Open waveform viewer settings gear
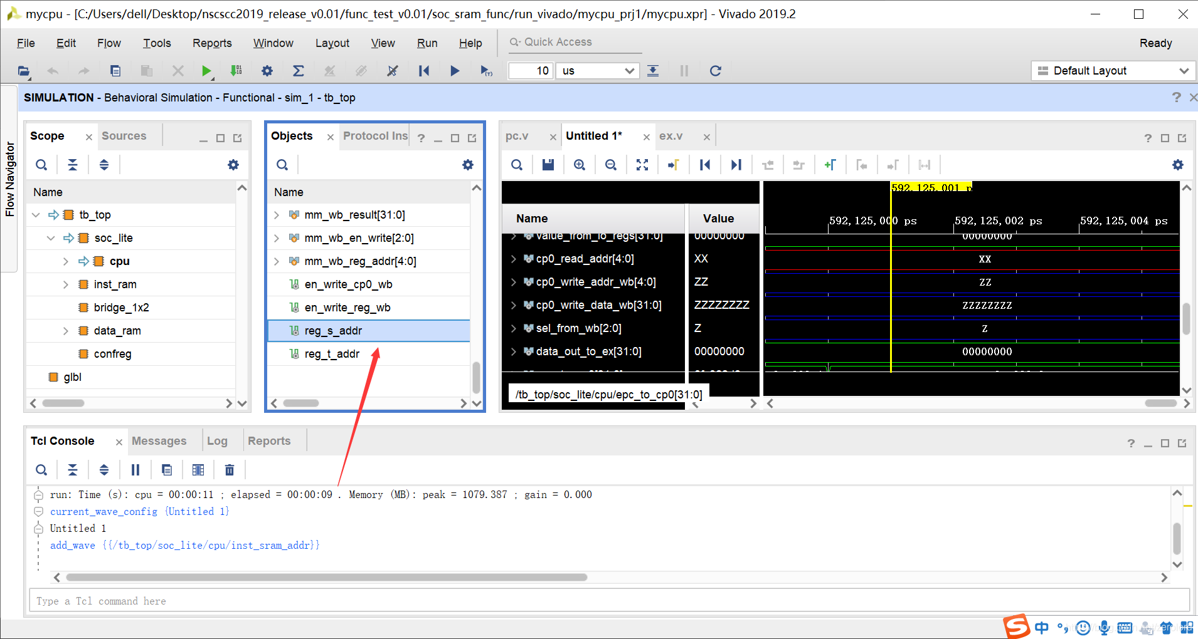Screen dimensions: 1198x639 coord(1178,165)
